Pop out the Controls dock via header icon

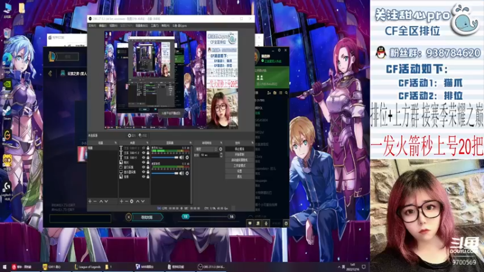pyautogui.click(x=252, y=143)
